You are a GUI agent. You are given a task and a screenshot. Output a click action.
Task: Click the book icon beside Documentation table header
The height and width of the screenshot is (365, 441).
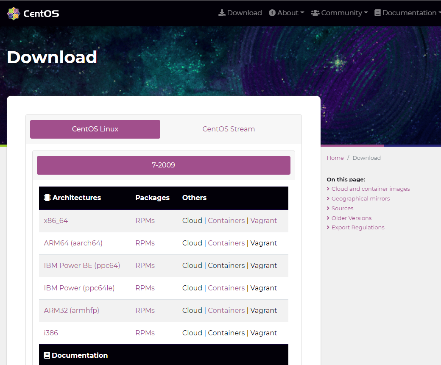coord(47,355)
